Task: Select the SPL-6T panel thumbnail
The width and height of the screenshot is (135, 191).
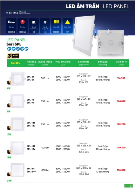Action: coord(17,79)
